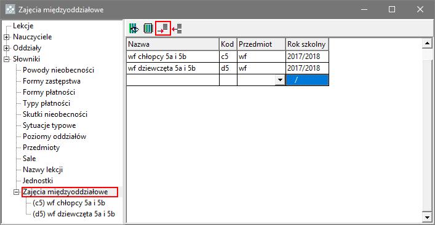Expand the Nauczyciele tree node
The width and height of the screenshot is (435, 225).
pyautogui.click(x=6, y=37)
